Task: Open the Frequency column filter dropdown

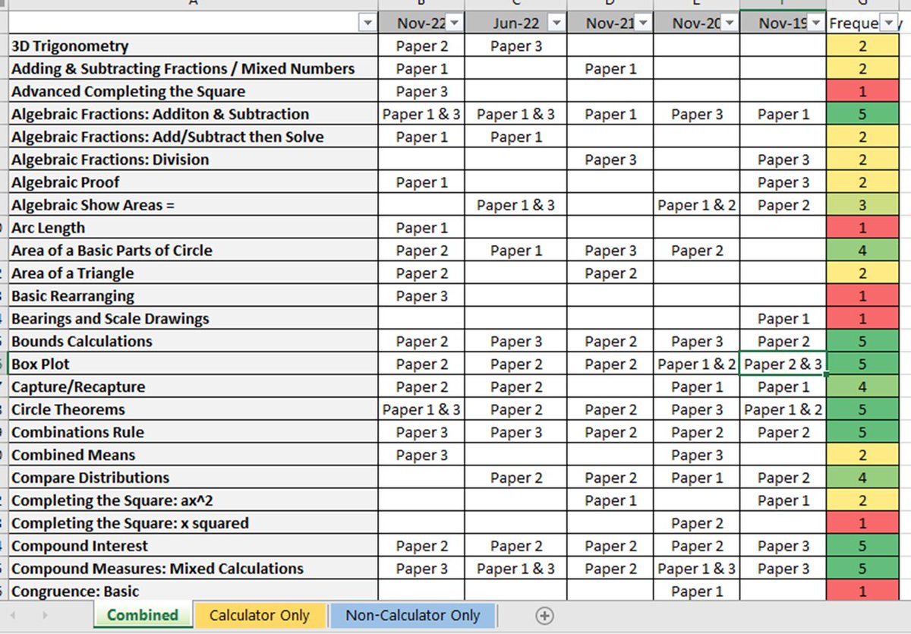Action: click(x=887, y=24)
